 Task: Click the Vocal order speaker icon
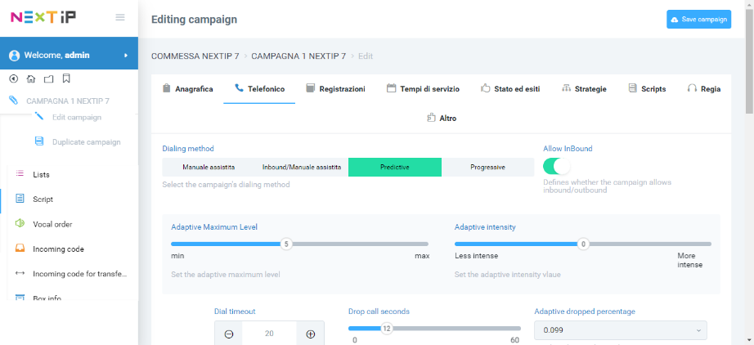[20, 223]
